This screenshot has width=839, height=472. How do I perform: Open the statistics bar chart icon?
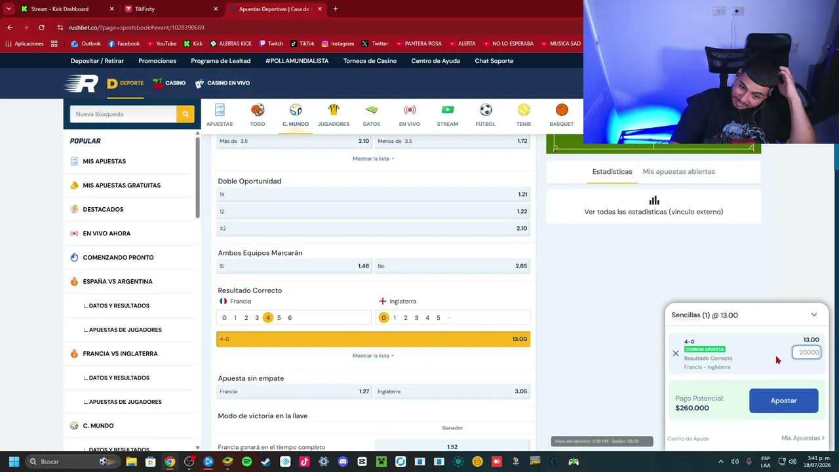coord(654,200)
